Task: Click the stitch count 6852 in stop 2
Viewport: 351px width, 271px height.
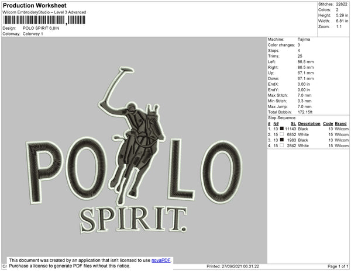Action: (x=291, y=134)
